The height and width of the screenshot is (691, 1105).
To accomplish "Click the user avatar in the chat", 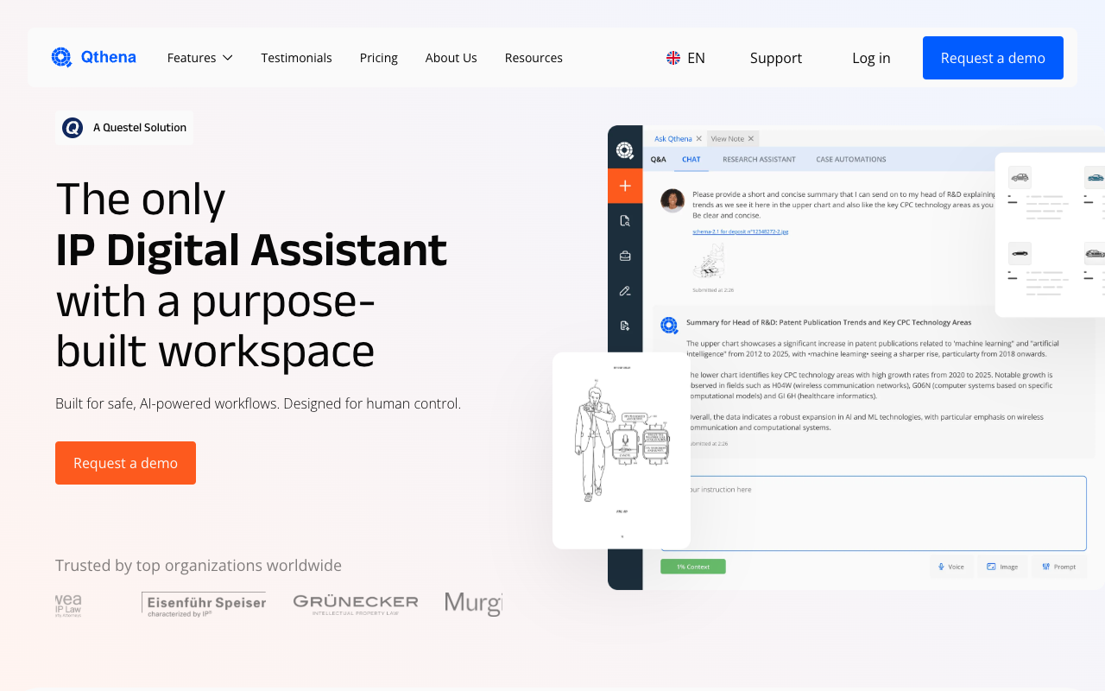I will [672, 200].
